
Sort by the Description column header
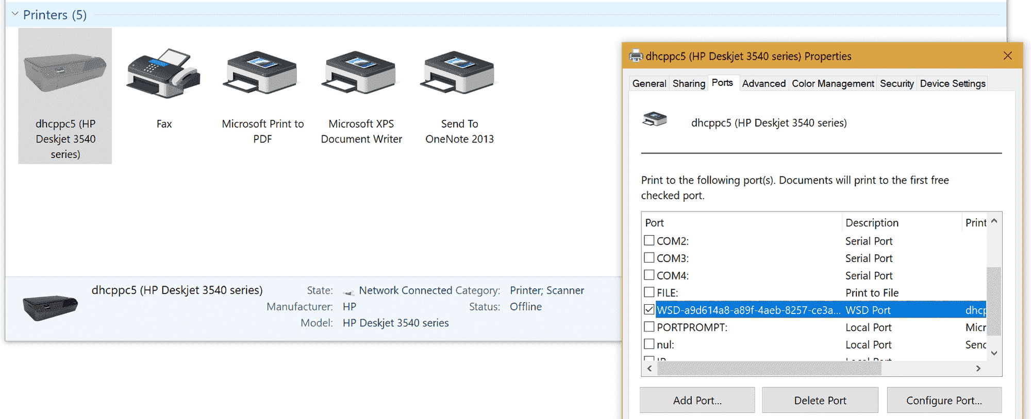[902, 222]
